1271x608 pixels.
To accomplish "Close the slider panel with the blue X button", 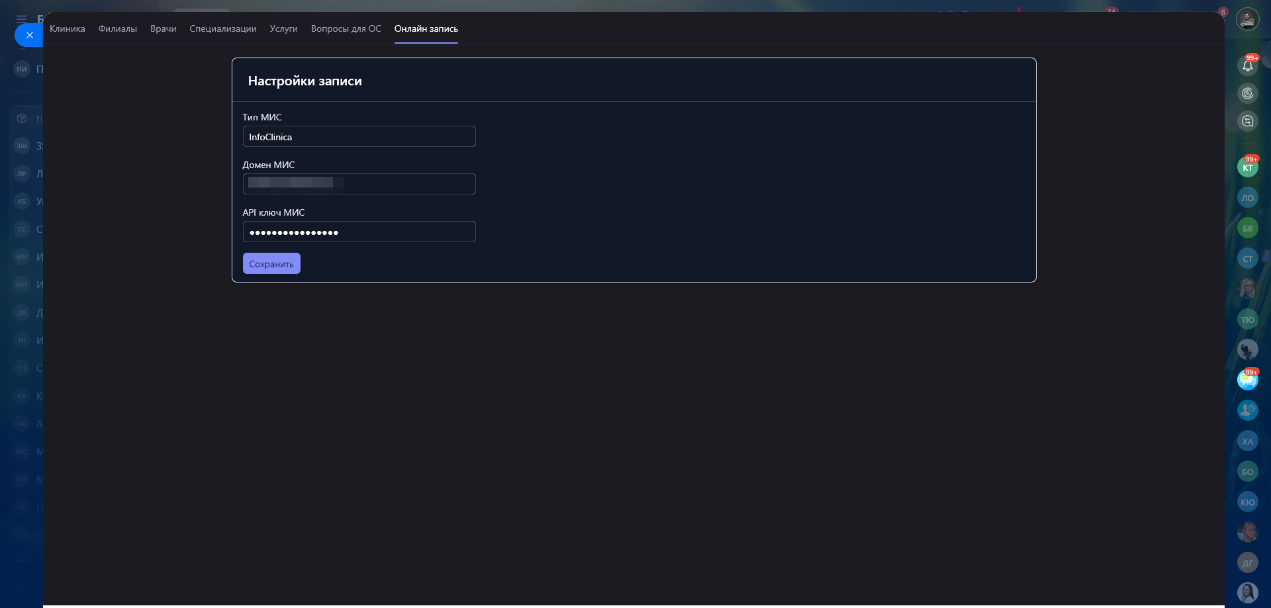I will click(x=29, y=35).
